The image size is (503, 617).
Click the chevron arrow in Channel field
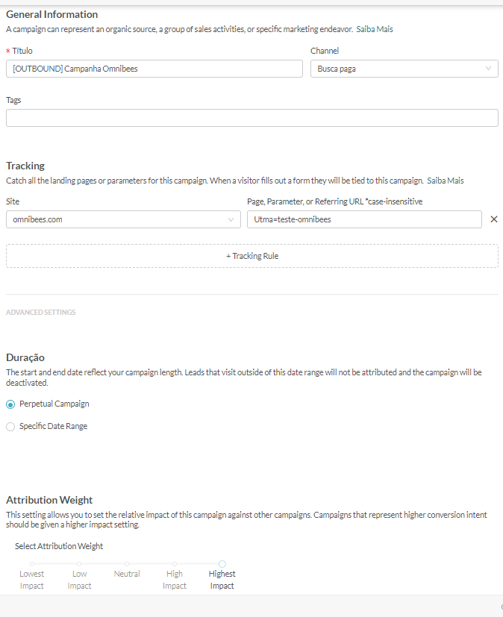(x=489, y=69)
